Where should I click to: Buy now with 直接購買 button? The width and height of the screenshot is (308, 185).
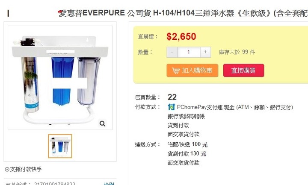pos(243,70)
